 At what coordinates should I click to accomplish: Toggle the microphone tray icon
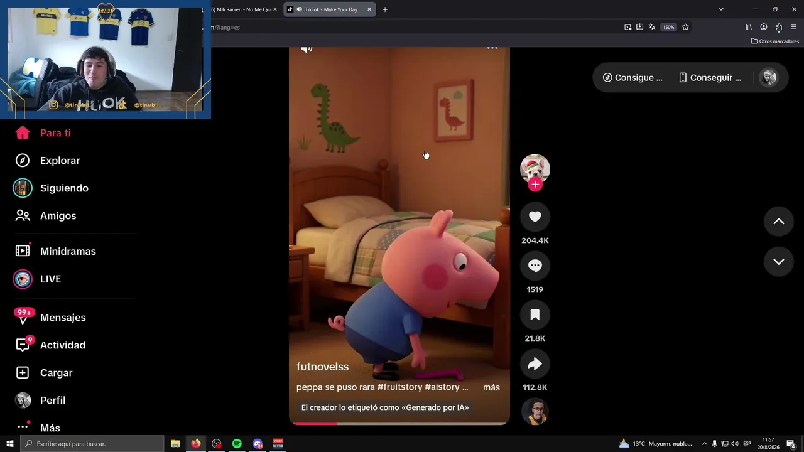pos(714,444)
